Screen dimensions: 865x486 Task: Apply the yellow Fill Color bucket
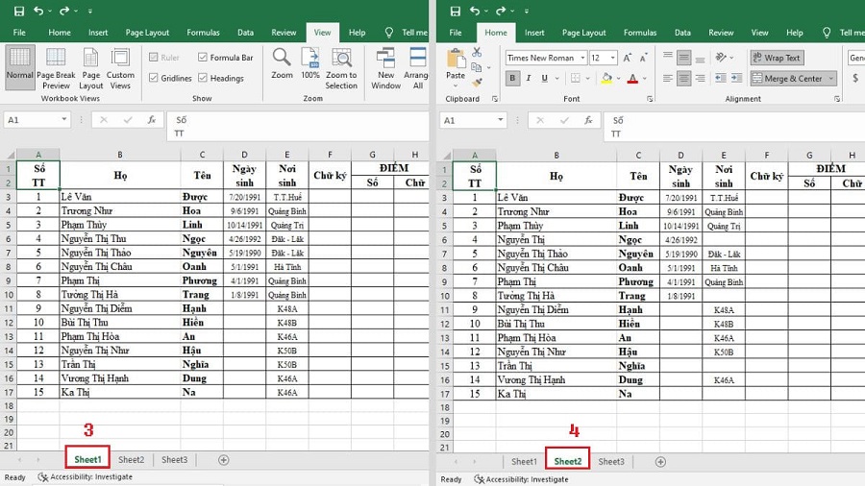605,79
